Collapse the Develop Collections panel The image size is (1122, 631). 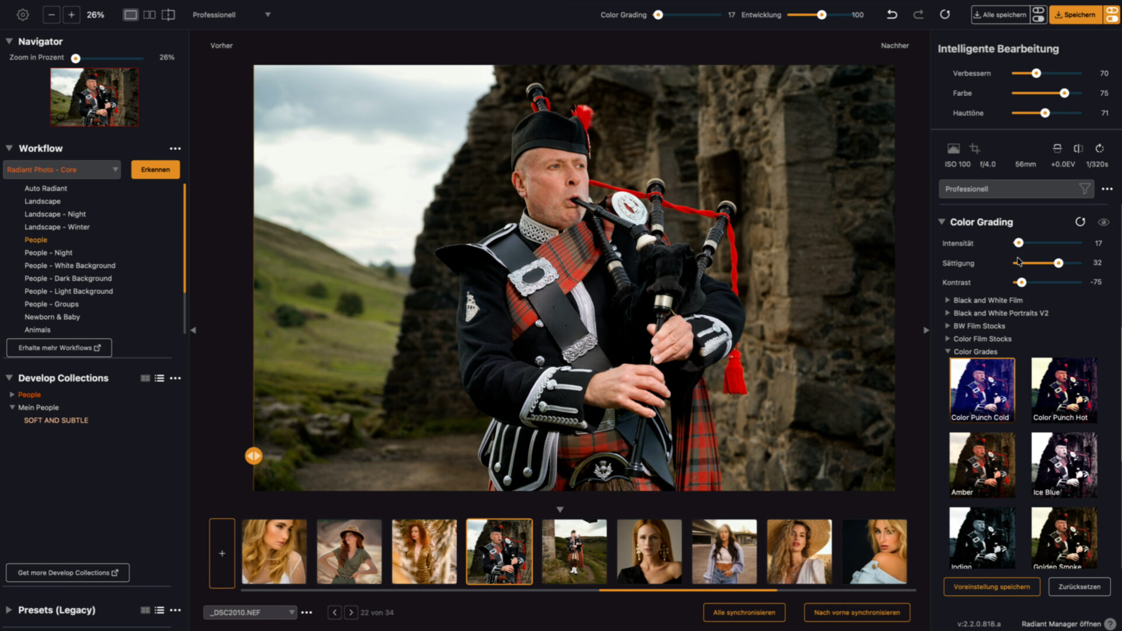[x=9, y=378]
